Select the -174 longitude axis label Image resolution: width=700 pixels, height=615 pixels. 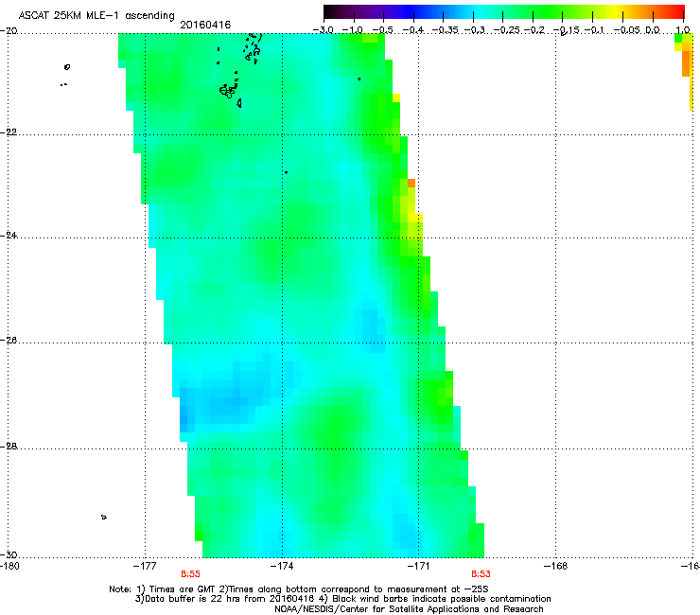[x=282, y=566]
